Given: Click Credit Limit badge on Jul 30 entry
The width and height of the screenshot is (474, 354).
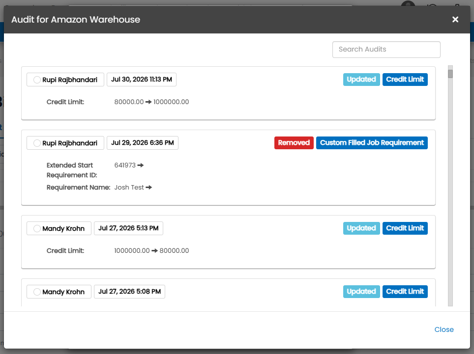Looking at the screenshot, I should [x=405, y=80].
